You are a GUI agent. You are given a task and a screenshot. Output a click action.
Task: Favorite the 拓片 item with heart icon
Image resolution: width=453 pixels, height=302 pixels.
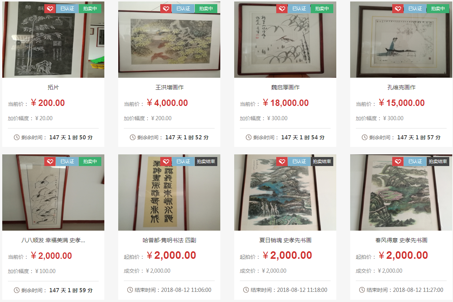coord(50,9)
